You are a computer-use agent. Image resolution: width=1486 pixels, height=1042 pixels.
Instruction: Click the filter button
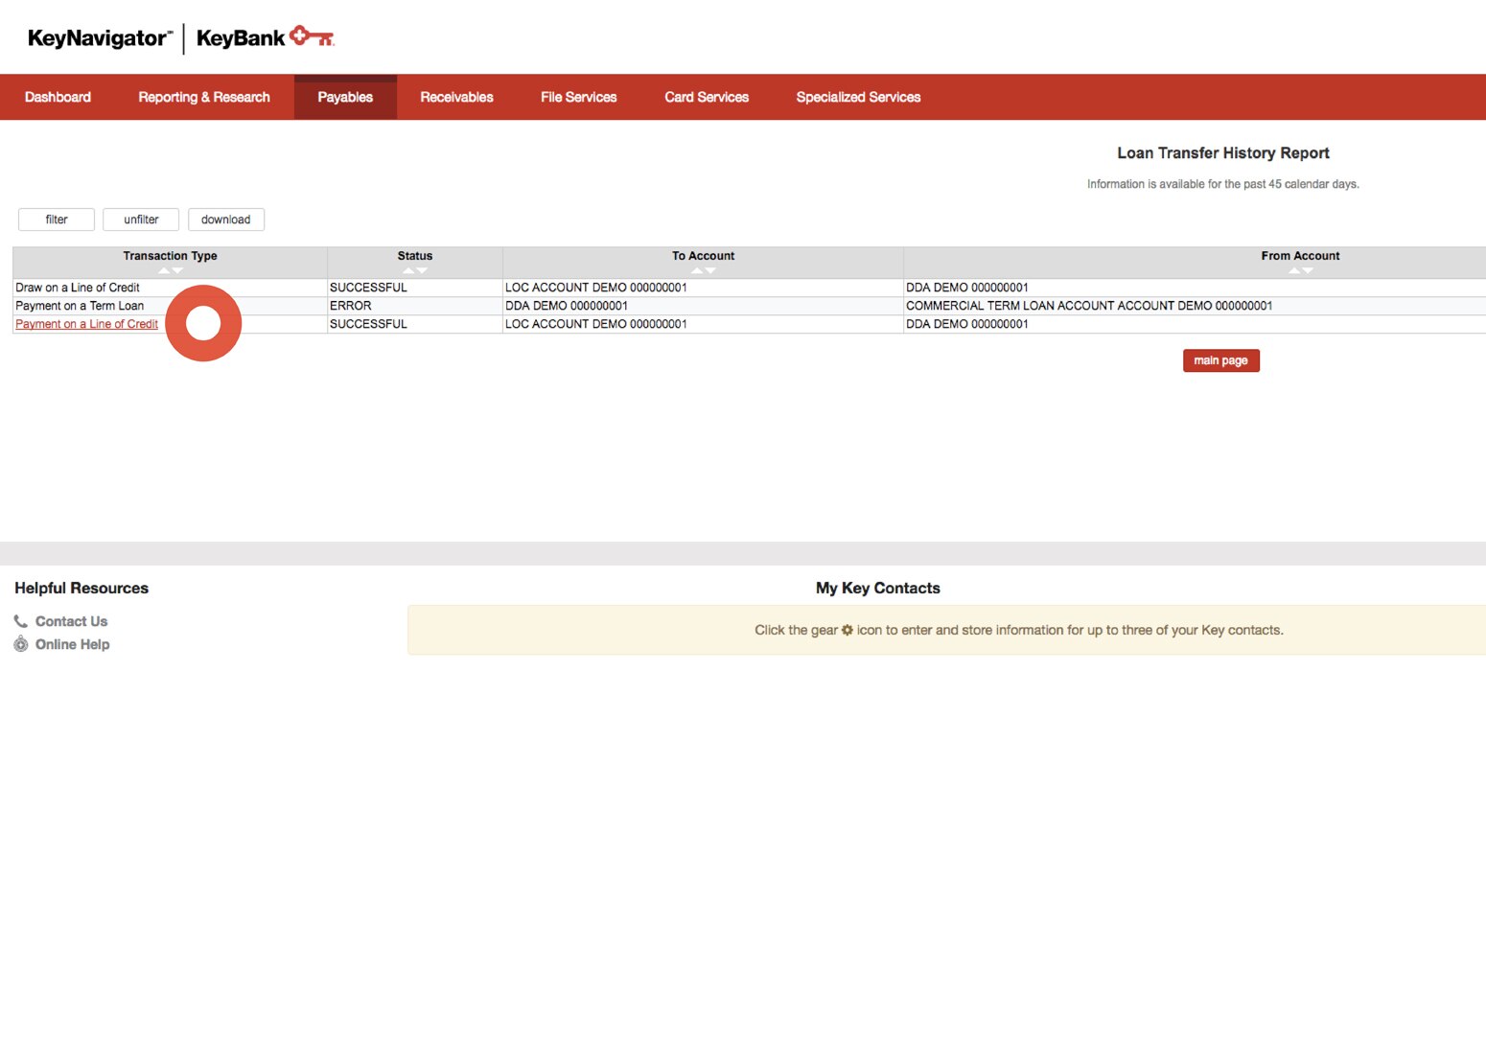pyautogui.click(x=56, y=220)
